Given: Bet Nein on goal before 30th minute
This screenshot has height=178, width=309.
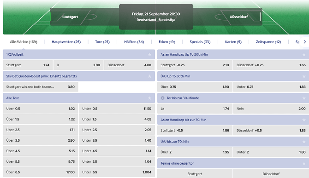Looking at the screenshot, I should pos(271,109).
